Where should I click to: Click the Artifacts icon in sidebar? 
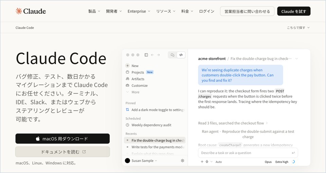pyautogui.click(x=127, y=79)
